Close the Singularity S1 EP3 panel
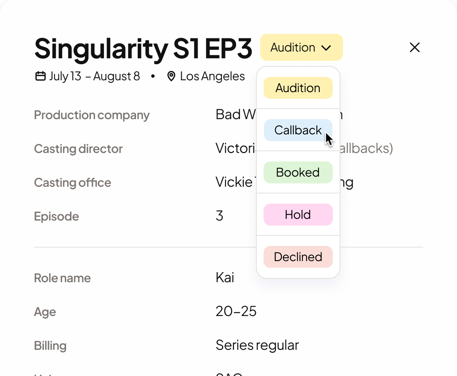 (x=414, y=48)
